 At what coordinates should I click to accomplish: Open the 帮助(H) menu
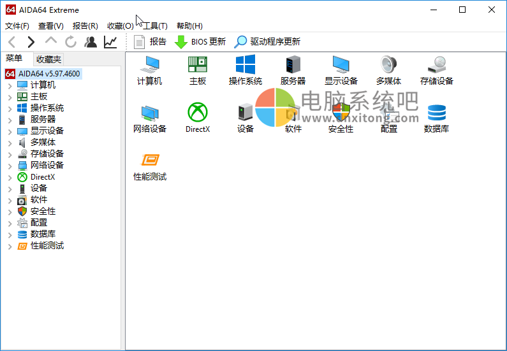[189, 26]
